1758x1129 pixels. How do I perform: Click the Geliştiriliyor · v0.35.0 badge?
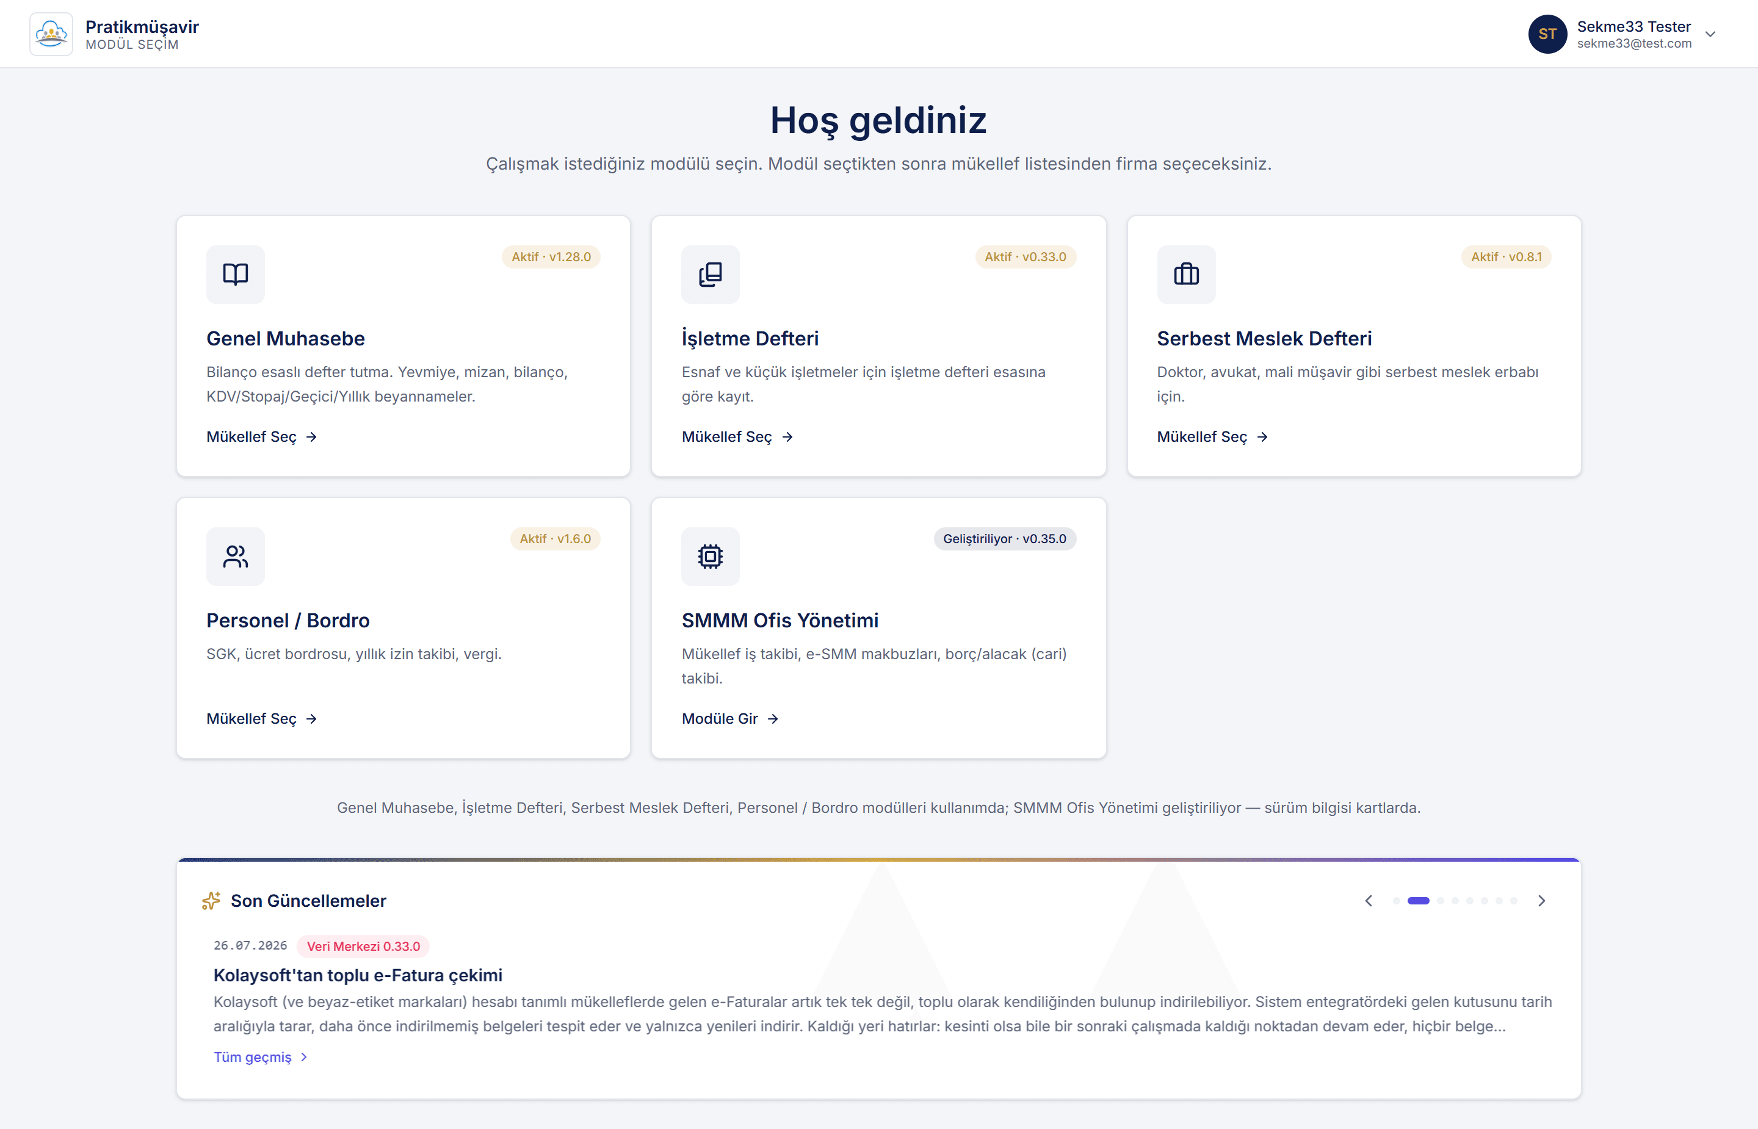[x=1004, y=539]
